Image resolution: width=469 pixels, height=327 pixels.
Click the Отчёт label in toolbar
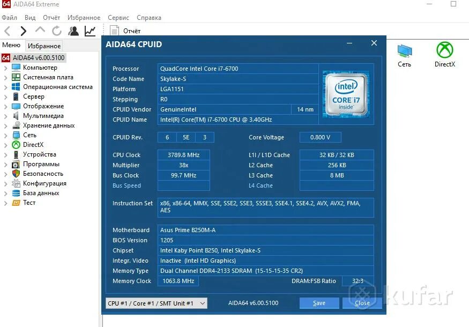pyautogui.click(x=132, y=31)
